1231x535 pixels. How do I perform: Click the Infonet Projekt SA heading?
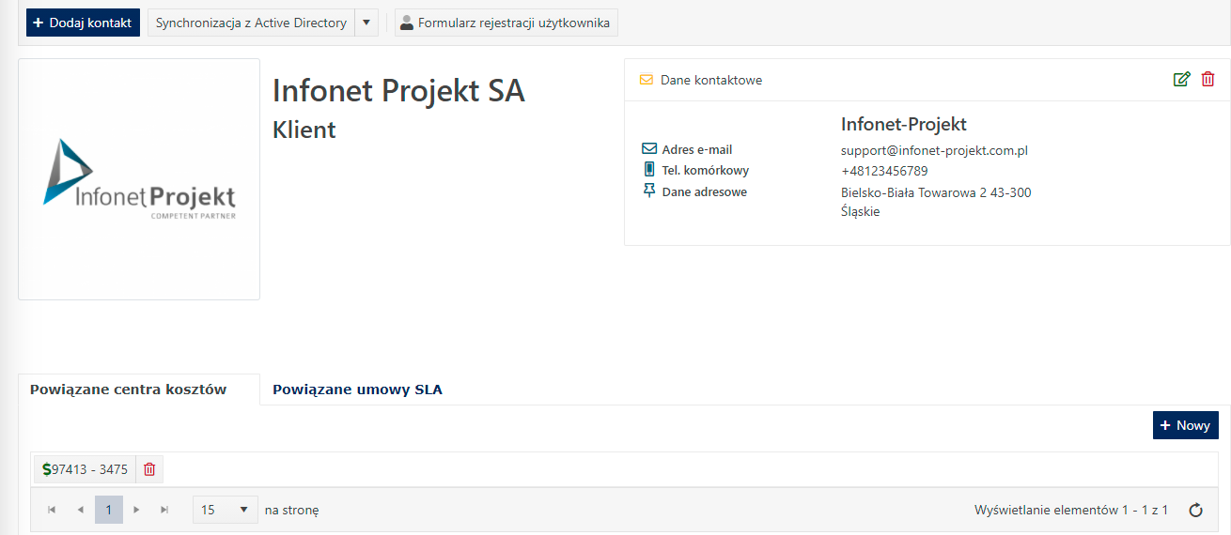point(398,91)
